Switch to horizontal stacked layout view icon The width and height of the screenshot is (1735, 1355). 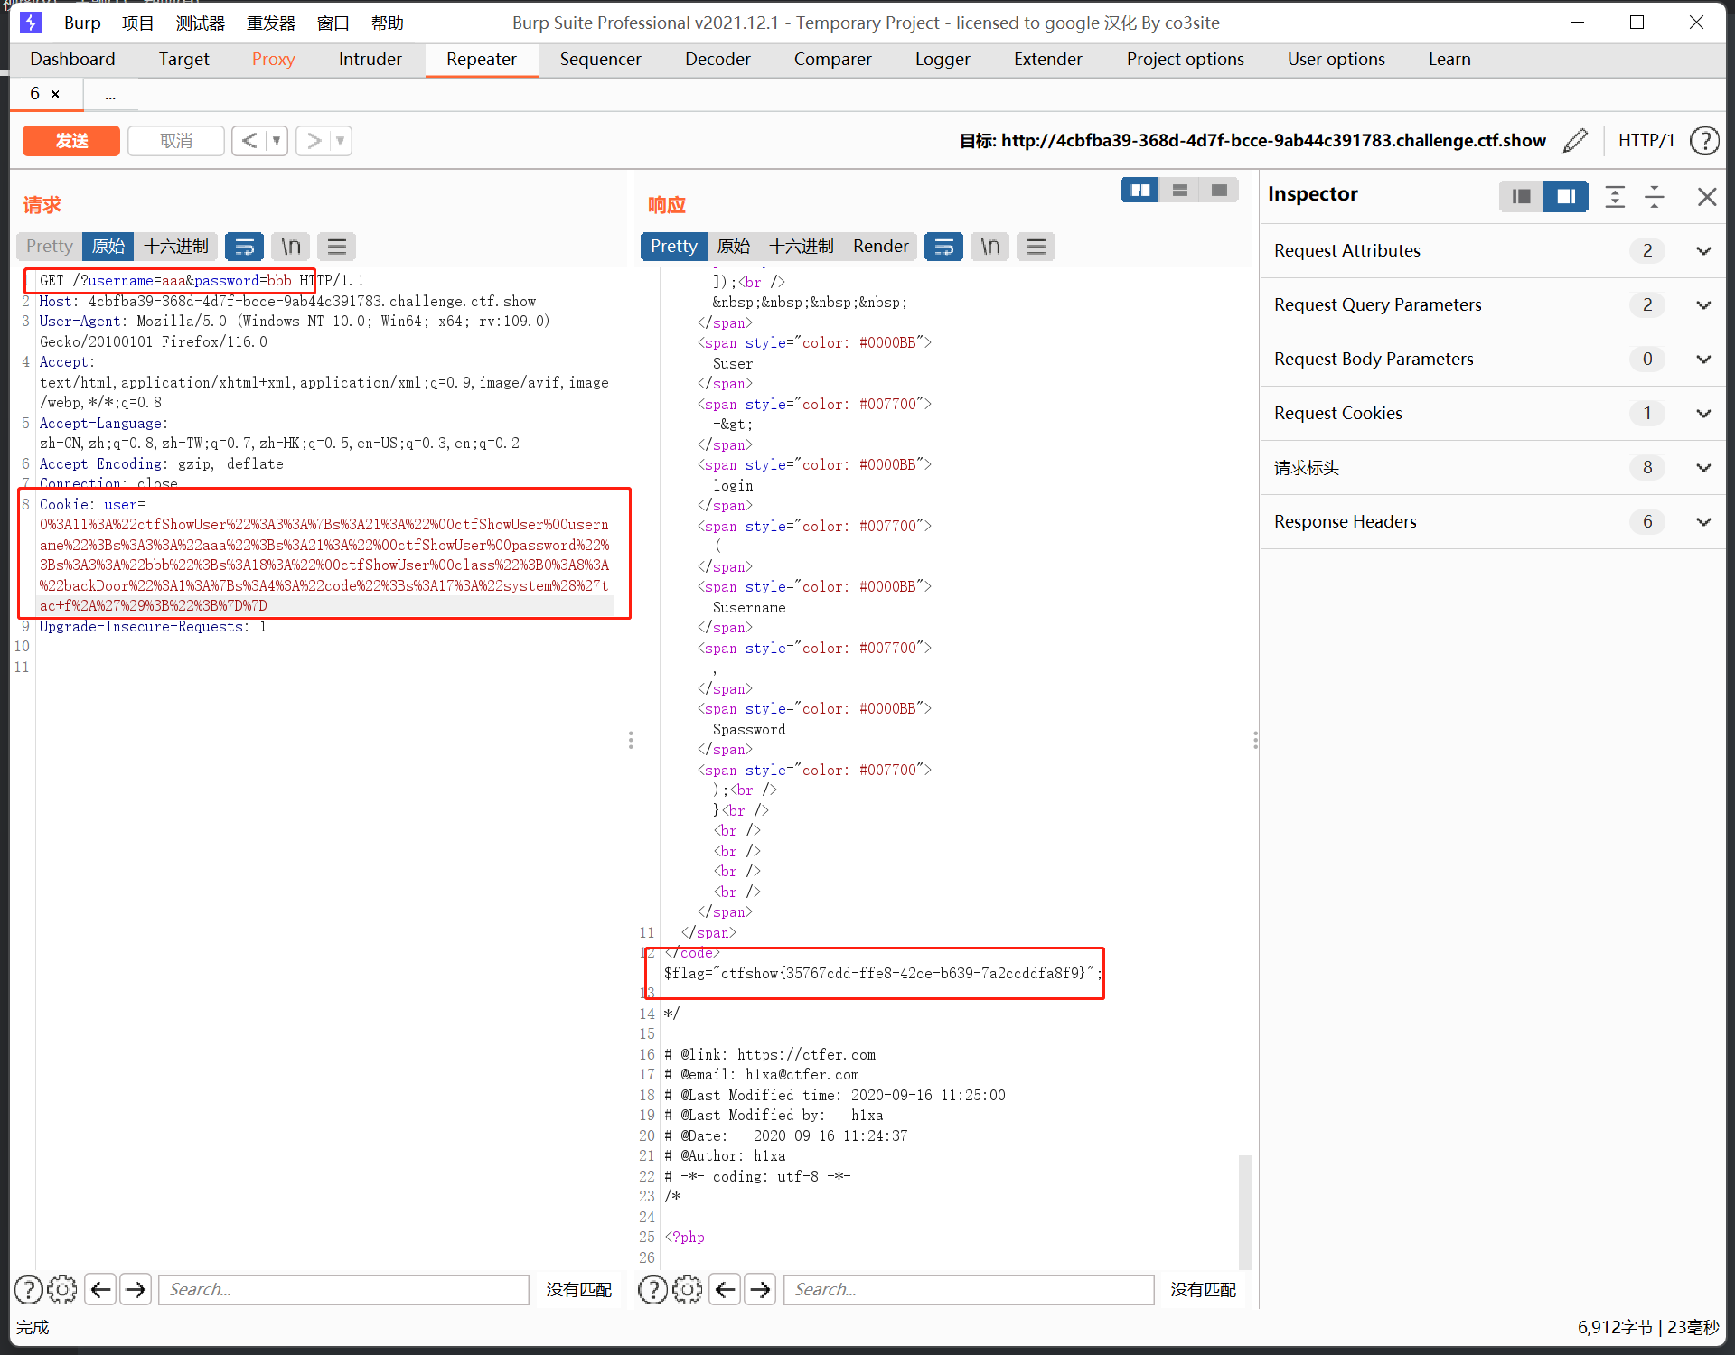tap(1179, 191)
